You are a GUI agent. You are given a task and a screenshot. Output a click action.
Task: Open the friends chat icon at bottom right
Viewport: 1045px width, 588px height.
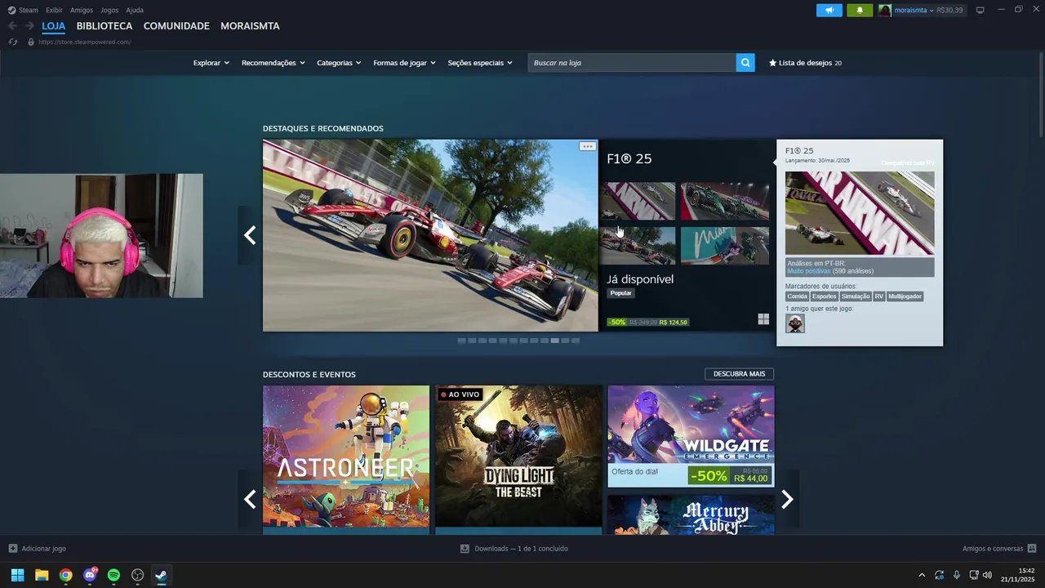1032,549
